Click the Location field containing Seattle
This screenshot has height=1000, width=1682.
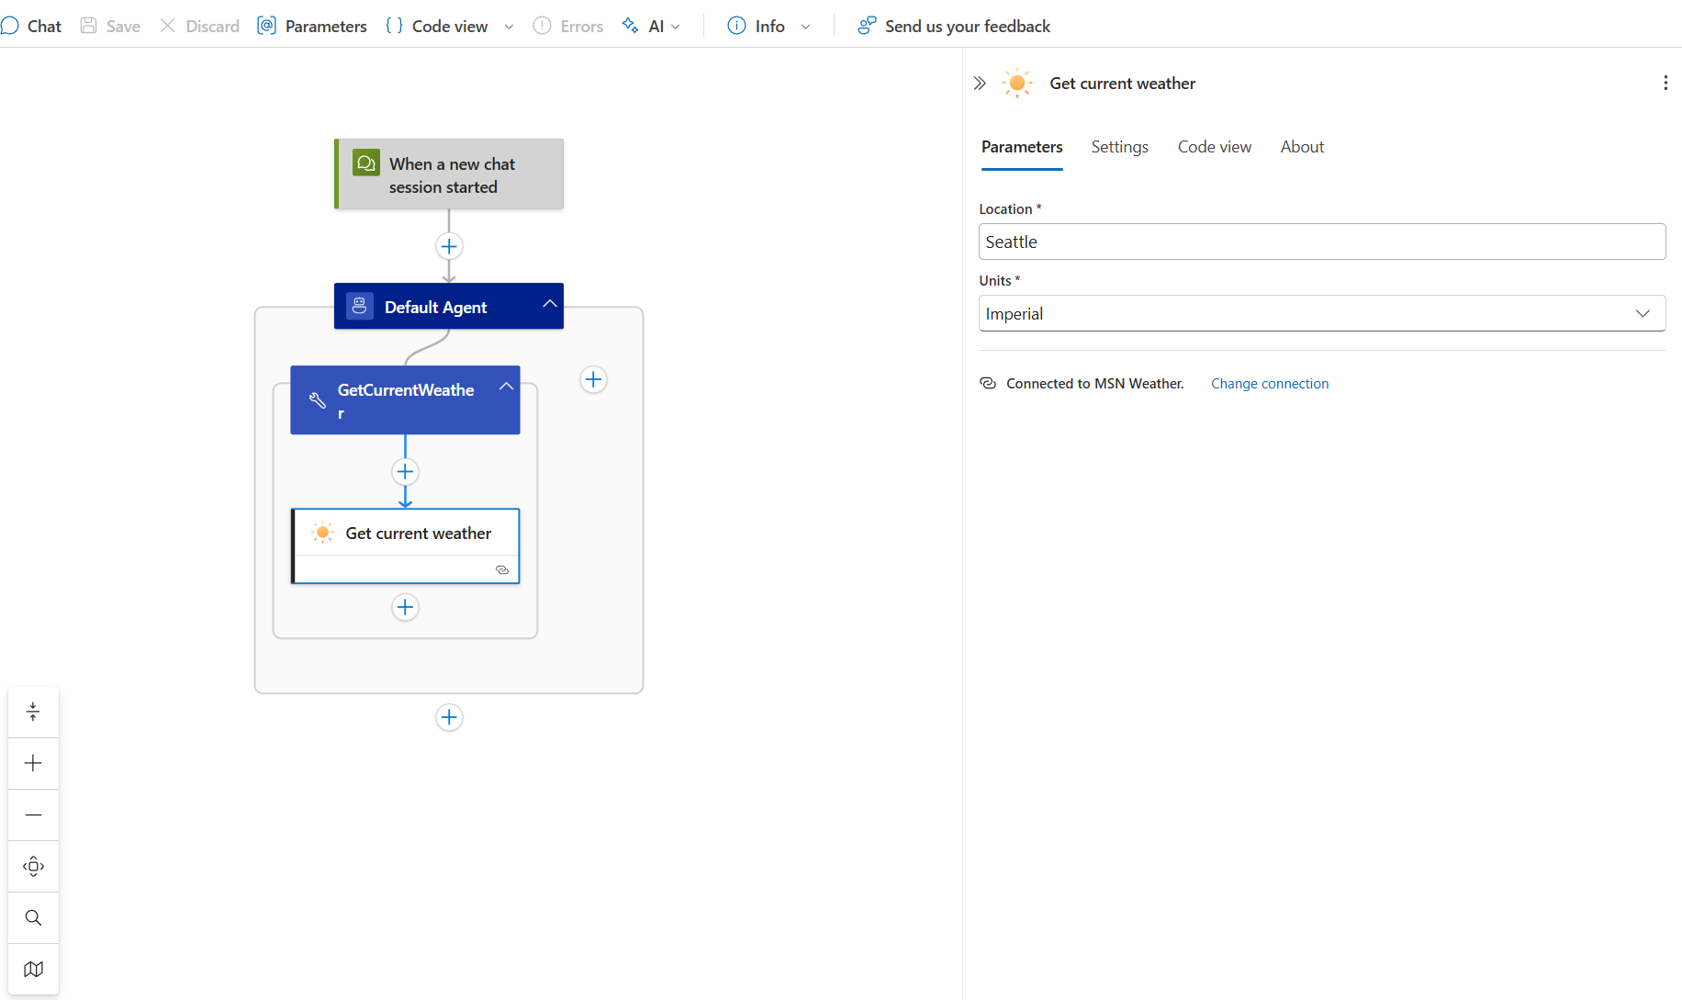(1321, 242)
